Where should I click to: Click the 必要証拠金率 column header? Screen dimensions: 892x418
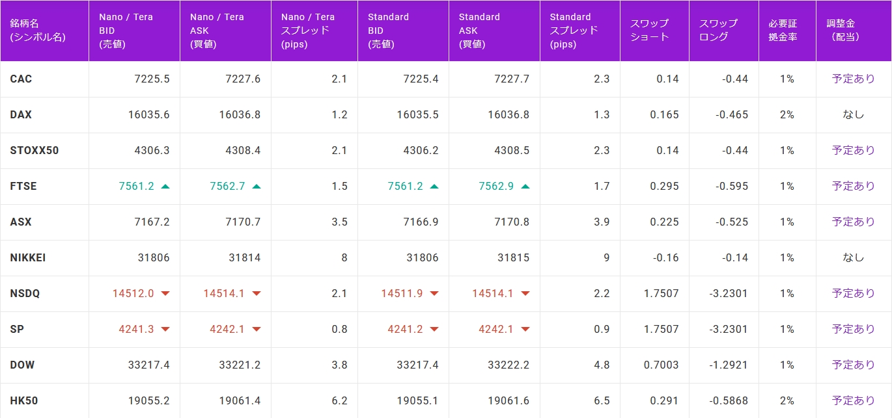788,31
